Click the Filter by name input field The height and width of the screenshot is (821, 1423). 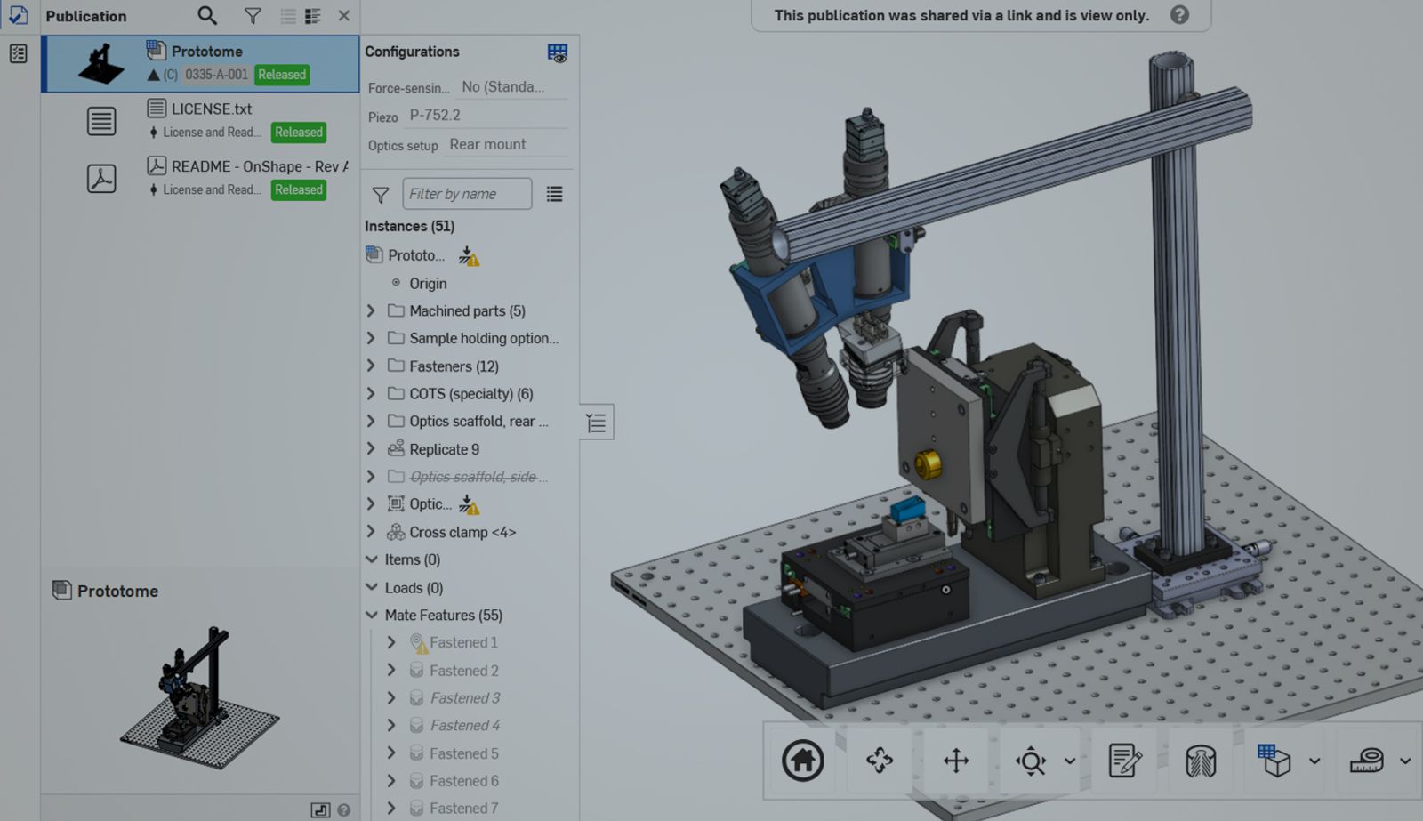(466, 193)
